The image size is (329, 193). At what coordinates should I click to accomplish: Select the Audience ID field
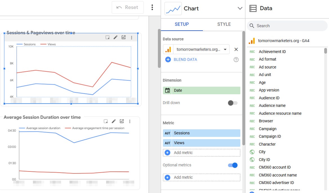click(269, 98)
